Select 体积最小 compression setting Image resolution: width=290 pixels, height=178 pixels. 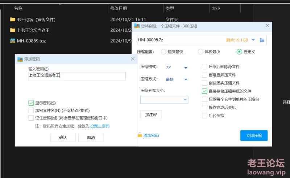click(200, 52)
